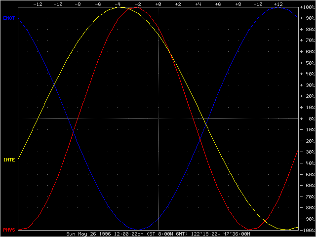Click the -100% scale label
Viewport: 316px width, 237px height.
(x=307, y=230)
